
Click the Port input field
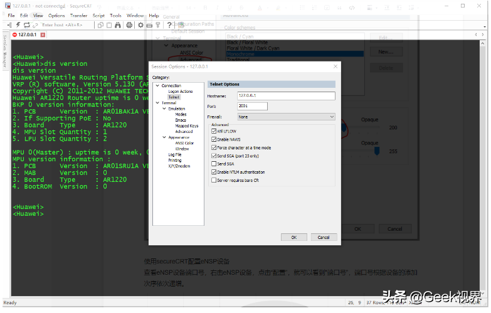(252, 106)
